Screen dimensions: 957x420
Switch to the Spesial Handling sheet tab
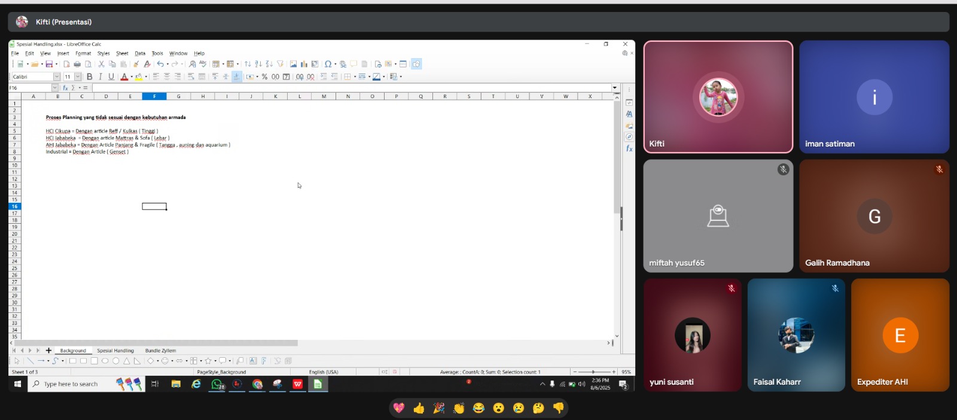tap(115, 351)
